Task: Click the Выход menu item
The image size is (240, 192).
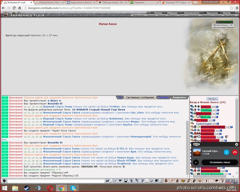Action: click(226, 13)
